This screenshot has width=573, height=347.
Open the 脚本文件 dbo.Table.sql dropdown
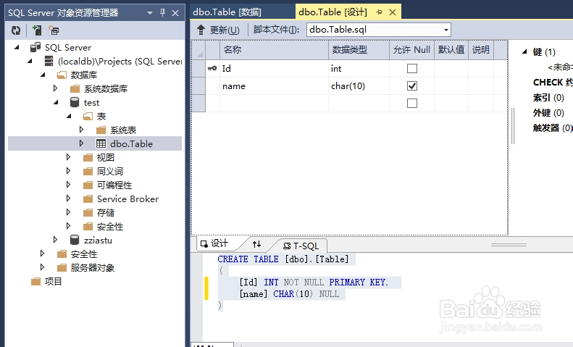click(x=446, y=30)
